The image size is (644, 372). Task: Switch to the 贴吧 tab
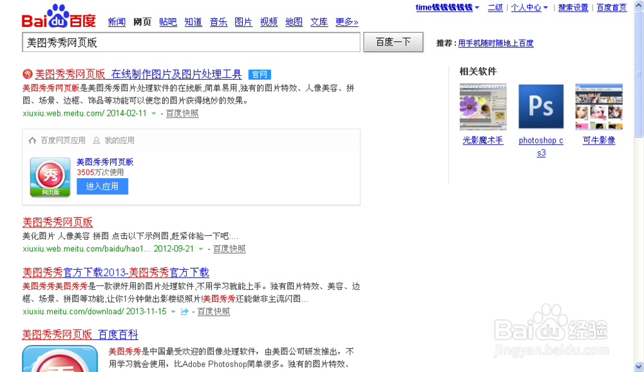point(168,22)
